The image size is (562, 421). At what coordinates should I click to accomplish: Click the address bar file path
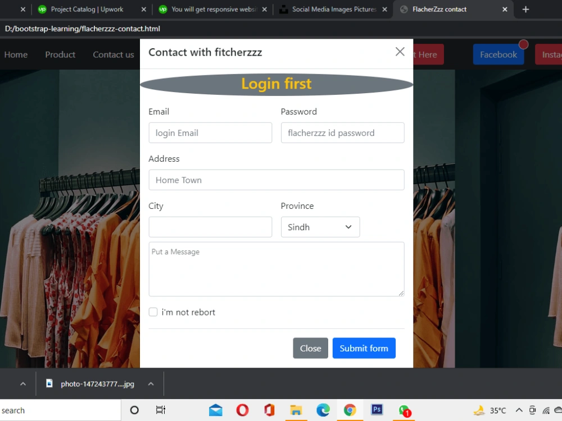[x=83, y=29]
